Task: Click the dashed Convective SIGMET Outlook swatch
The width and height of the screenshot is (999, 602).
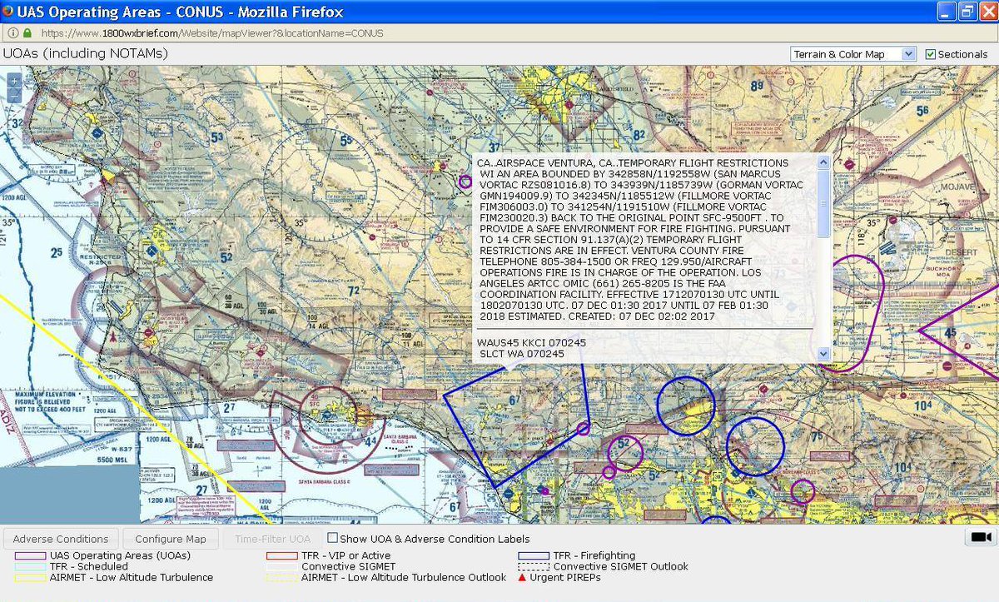Action: (x=533, y=566)
